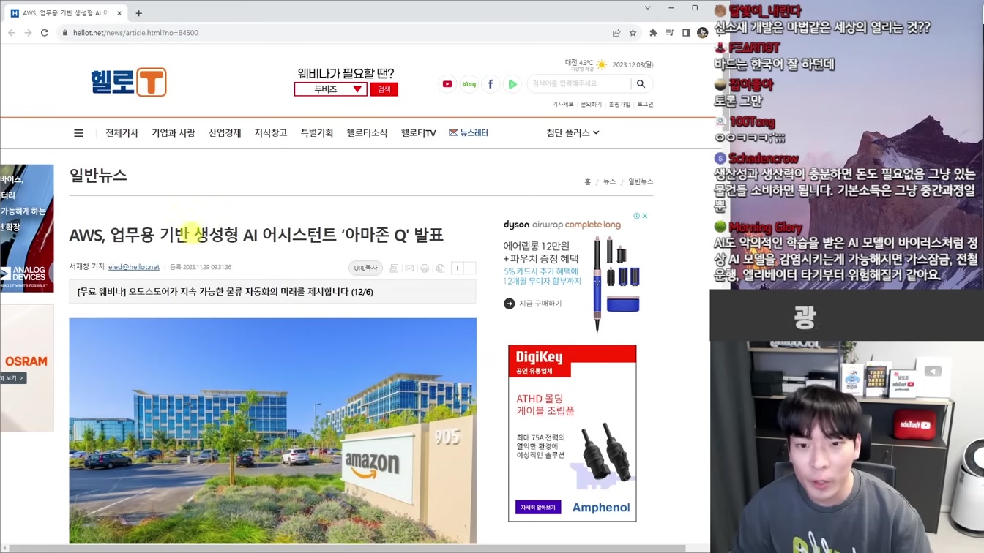984x553 pixels.
Task: Open the site's YouTube icon link
Action: (447, 84)
